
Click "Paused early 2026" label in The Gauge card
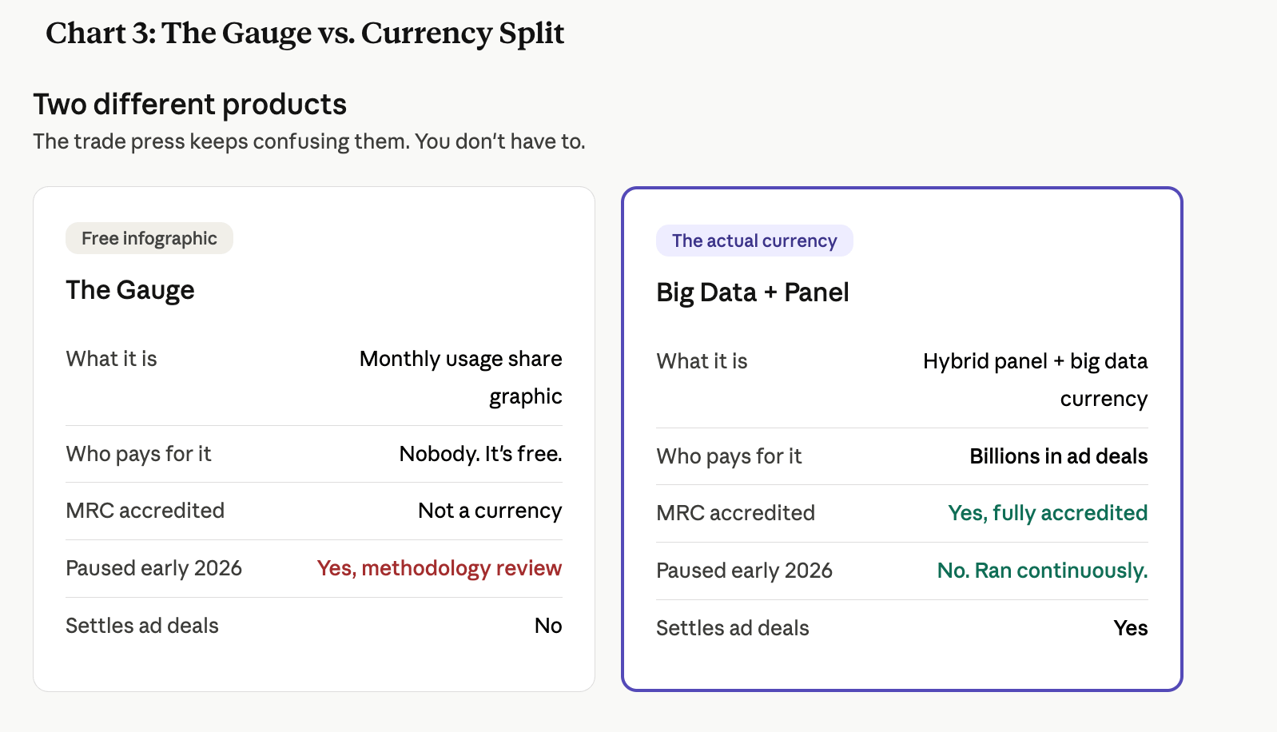pos(153,568)
